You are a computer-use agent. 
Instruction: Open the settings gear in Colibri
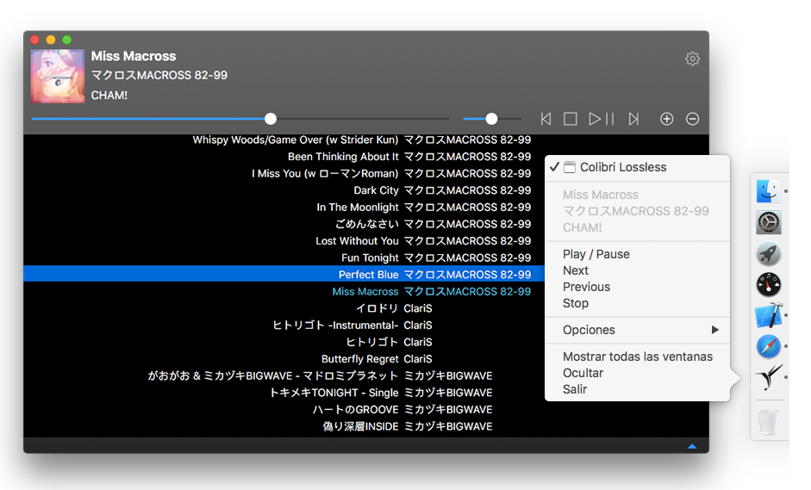(x=692, y=59)
